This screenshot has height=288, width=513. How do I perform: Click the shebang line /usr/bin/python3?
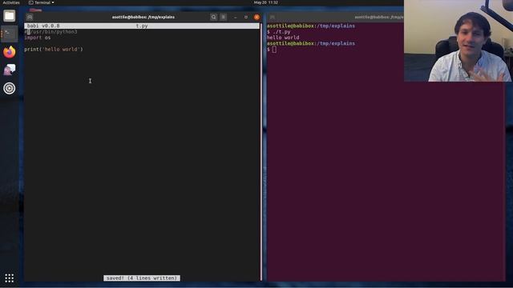coord(50,32)
